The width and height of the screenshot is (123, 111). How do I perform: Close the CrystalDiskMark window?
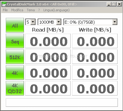119,4
